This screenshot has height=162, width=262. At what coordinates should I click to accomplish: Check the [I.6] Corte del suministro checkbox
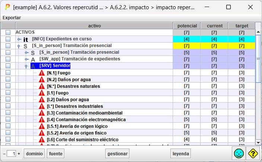pyautogui.click(x=8, y=139)
